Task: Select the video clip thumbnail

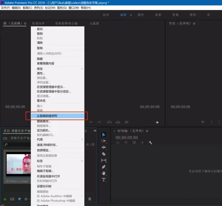Action: (x=19, y=164)
